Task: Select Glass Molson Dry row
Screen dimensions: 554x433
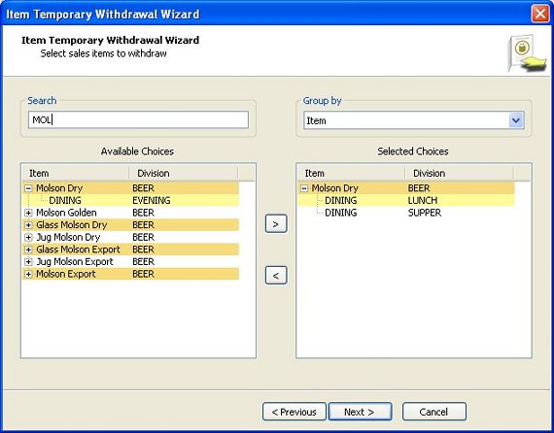Action: (x=131, y=225)
